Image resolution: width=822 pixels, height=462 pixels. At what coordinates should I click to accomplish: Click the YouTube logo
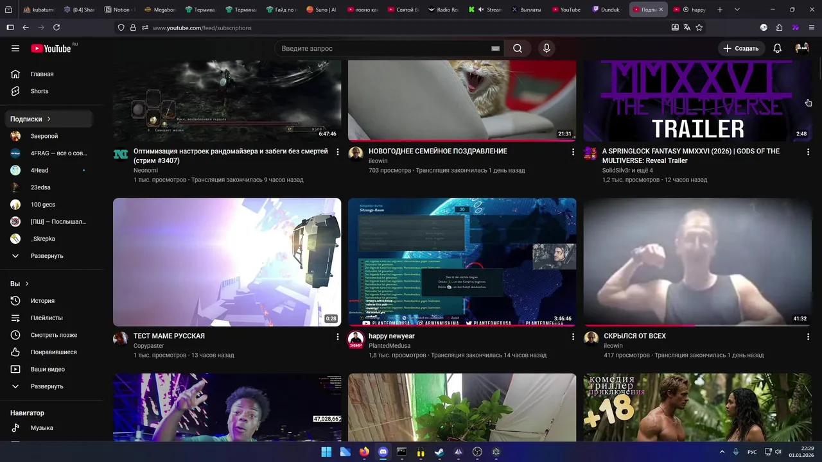51,48
